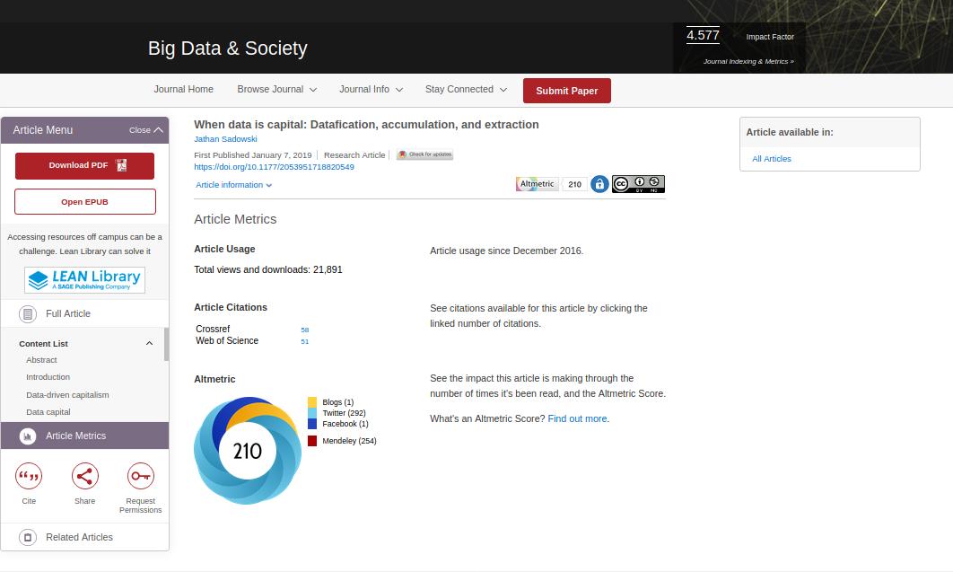Collapse the Content List section
This screenshot has width=953, height=572.
click(149, 344)
